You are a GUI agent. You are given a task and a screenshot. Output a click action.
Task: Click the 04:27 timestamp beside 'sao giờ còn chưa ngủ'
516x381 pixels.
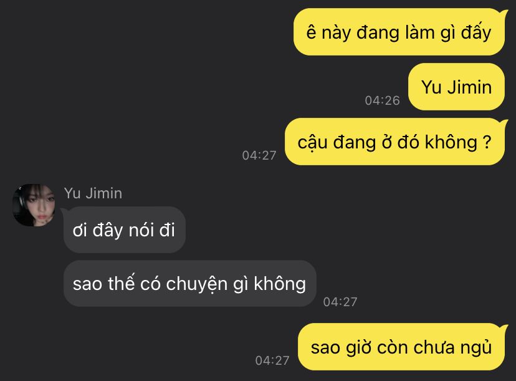point(272,360)
